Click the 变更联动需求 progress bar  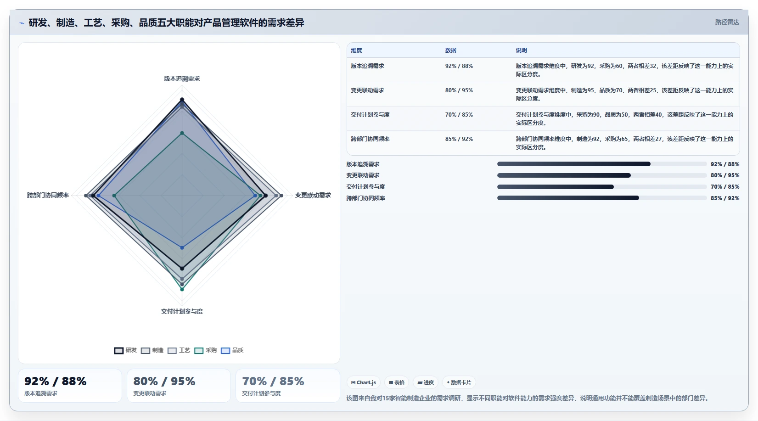point(602,175)
